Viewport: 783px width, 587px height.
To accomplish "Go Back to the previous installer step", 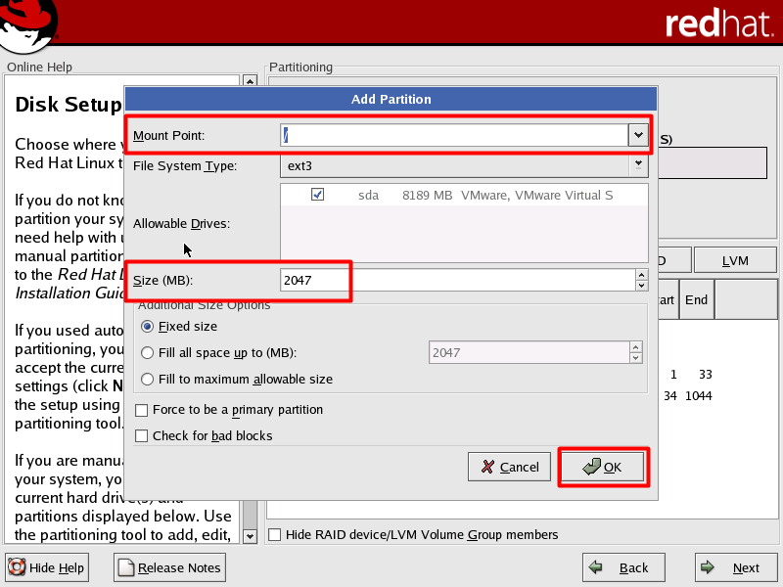I will [623, 567].
